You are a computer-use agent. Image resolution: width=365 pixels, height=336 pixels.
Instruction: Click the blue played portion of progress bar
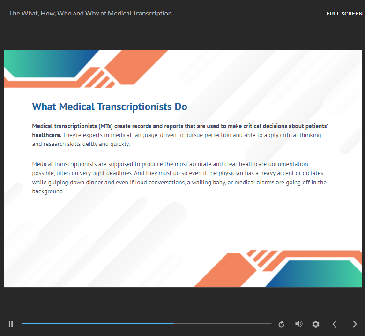94,324
